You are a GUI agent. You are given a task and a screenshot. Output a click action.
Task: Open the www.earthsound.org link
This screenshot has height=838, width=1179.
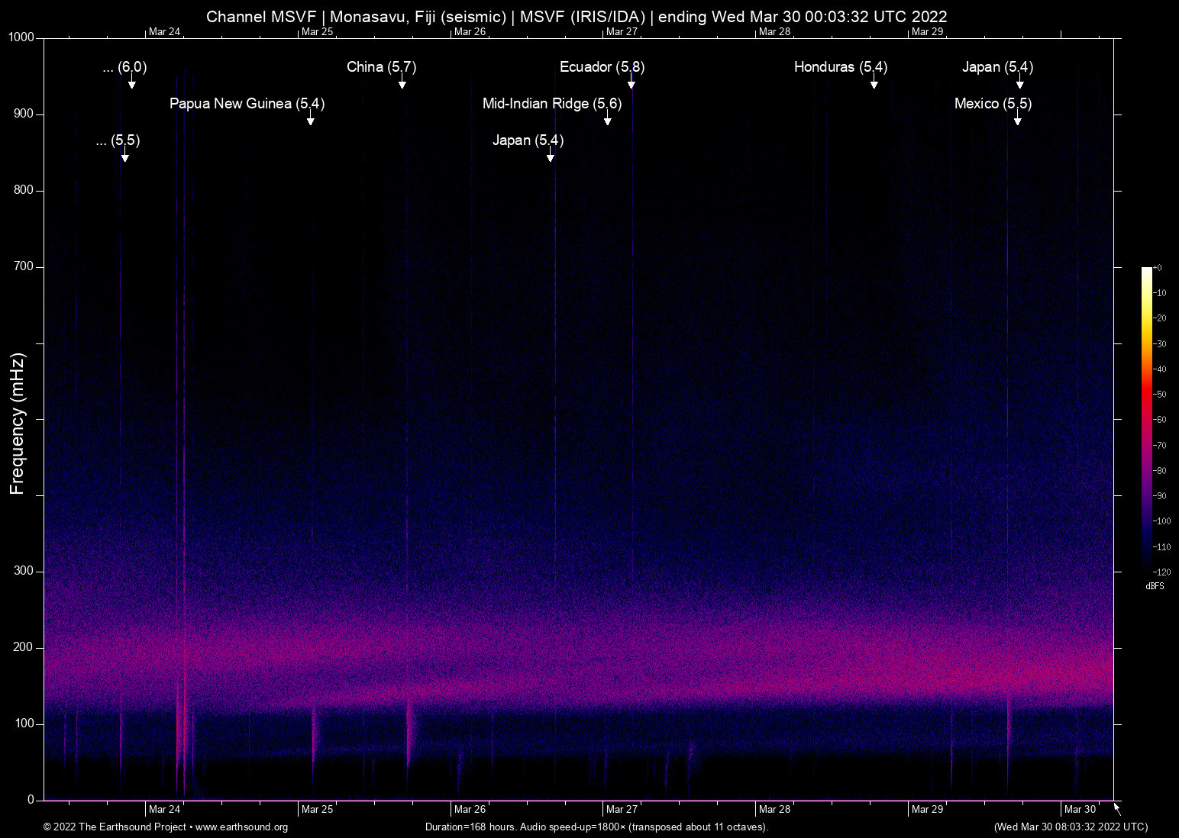[x=241, y=827]
